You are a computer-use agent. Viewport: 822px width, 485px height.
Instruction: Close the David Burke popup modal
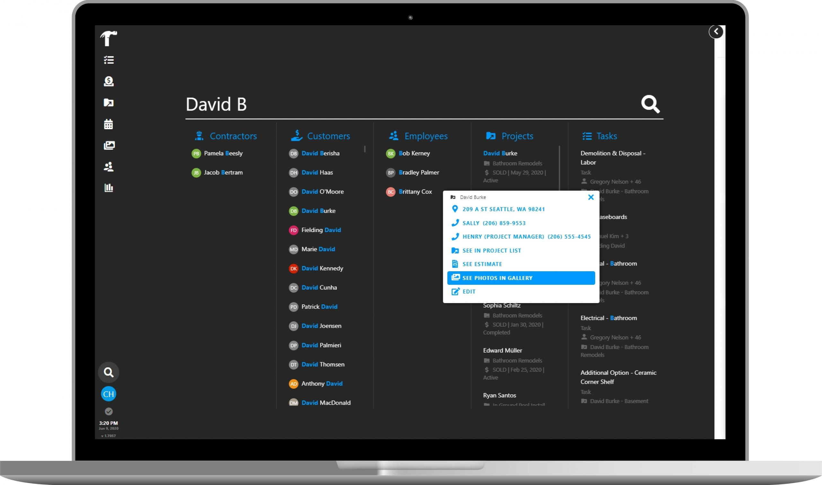591,197
